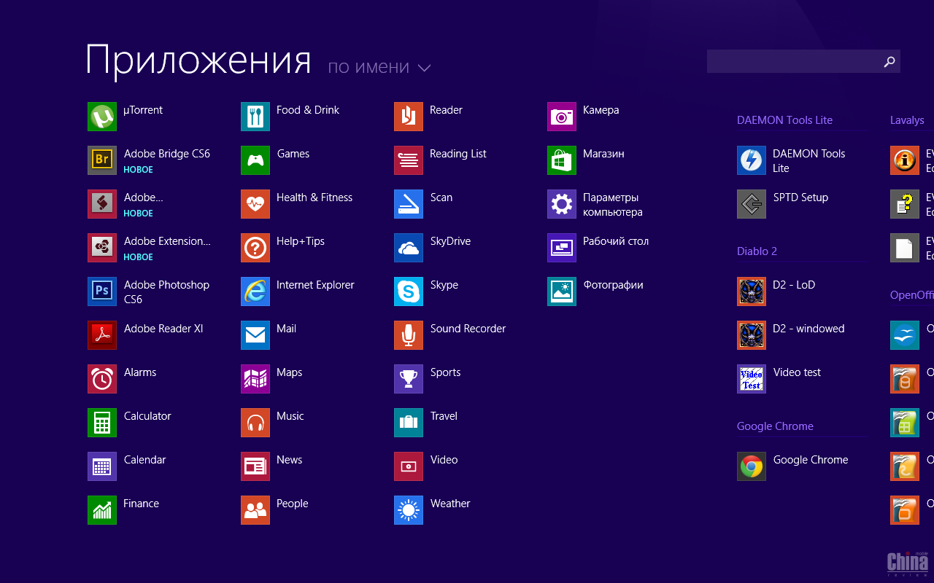Open the Calendar app icon

coord(102,466)
